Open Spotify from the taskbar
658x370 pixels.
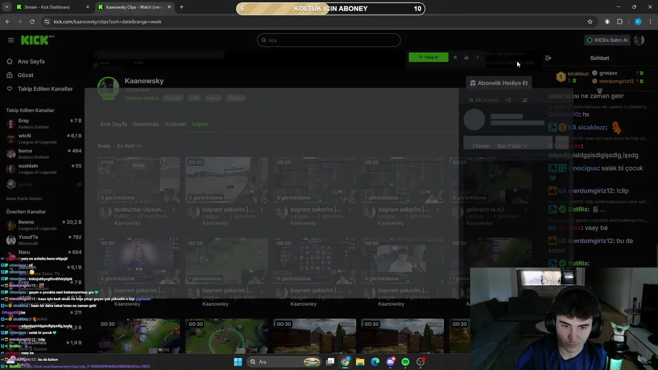tap(405, 362)
